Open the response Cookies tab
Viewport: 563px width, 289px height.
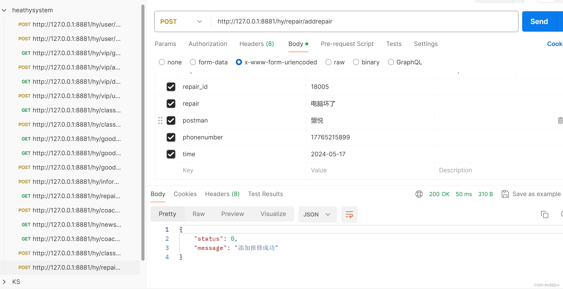pos(185,194)
